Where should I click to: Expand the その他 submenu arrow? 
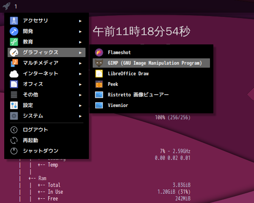click(80, 95)
